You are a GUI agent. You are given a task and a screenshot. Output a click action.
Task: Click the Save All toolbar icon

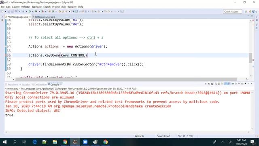(12, 11)
